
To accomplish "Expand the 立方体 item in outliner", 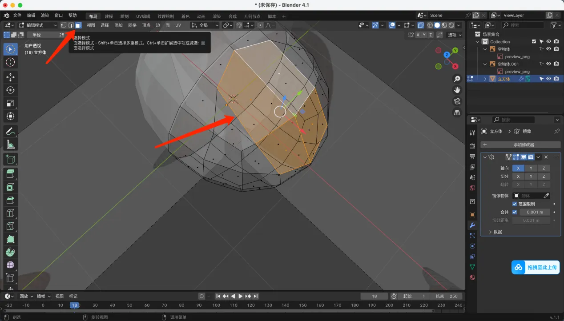I will [485, 79].
